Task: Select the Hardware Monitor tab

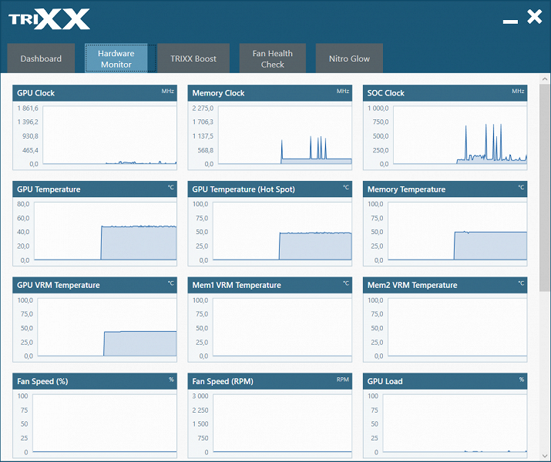Action: pos(116,59)
